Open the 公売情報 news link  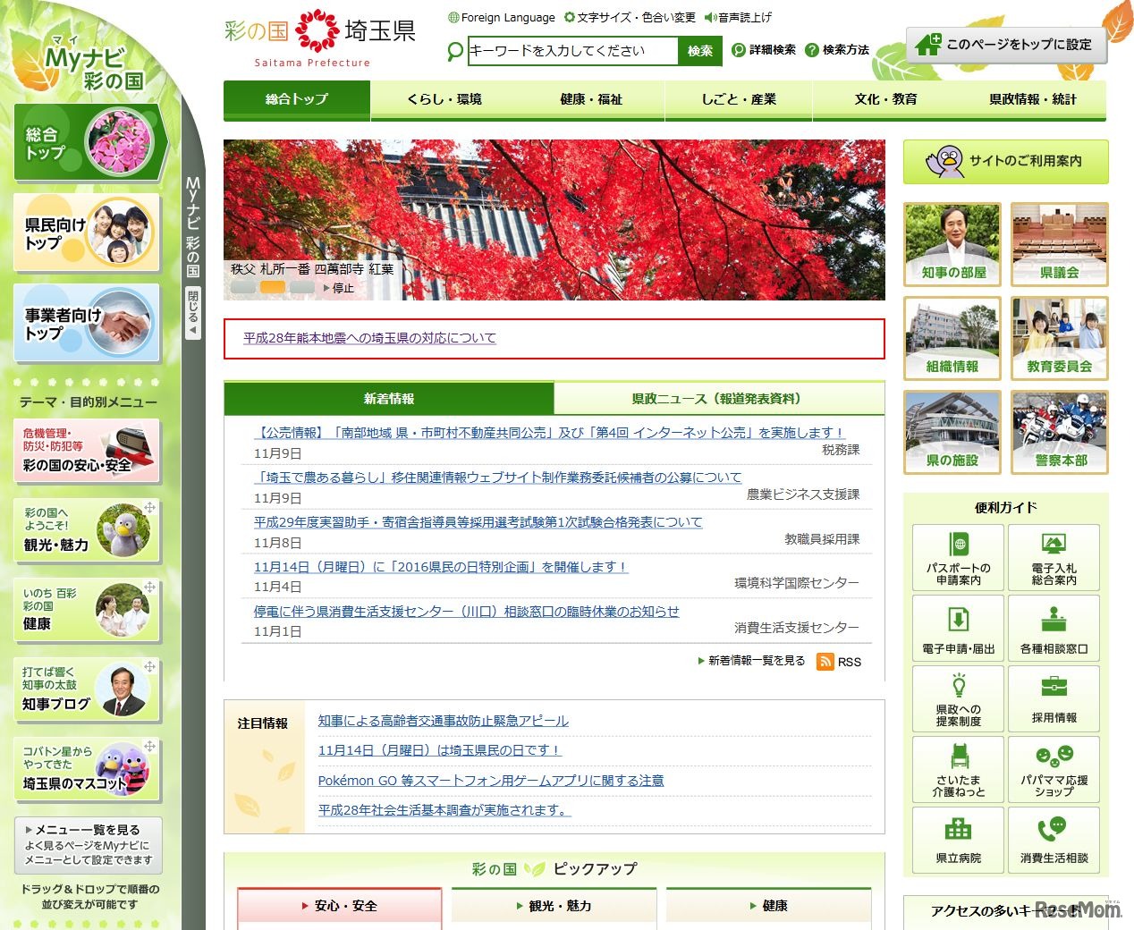pos(549,433)
